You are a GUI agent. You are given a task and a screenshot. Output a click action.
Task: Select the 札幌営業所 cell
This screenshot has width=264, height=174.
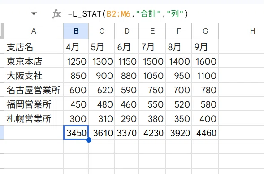coord(34,118)
